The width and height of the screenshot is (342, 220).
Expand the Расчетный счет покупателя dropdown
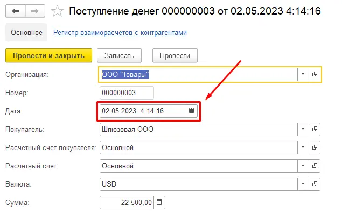(303, 147)
